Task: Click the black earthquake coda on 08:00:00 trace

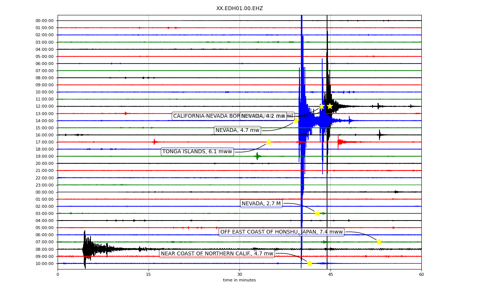Action: click(94, 249)
